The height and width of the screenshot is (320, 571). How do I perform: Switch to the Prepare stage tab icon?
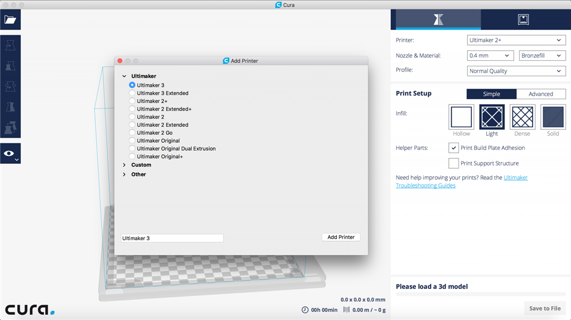pyautogui.click(x=438, y=20)
